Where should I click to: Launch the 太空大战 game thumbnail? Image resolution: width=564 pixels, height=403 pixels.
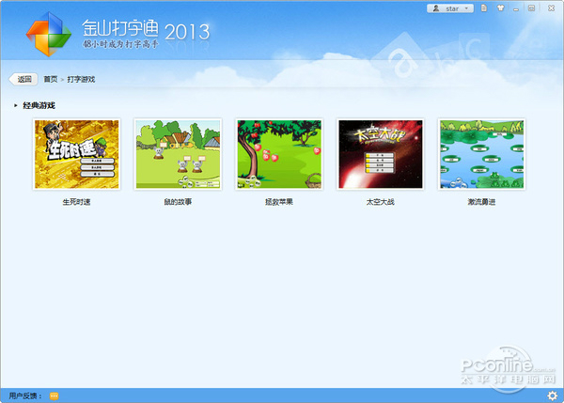[x=381, y=154]
